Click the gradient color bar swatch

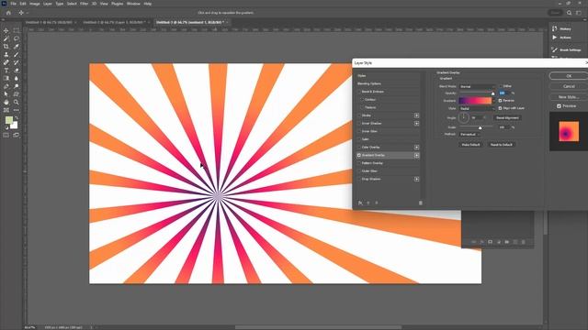[475, 101]
